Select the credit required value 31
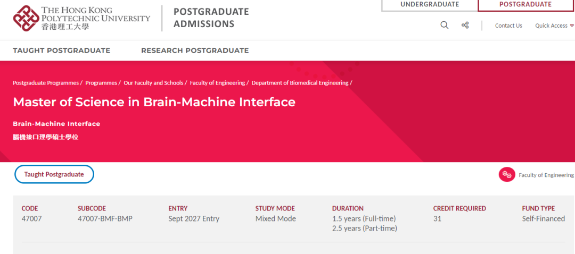This screenshot has height=254, width=575. point(437,219)
